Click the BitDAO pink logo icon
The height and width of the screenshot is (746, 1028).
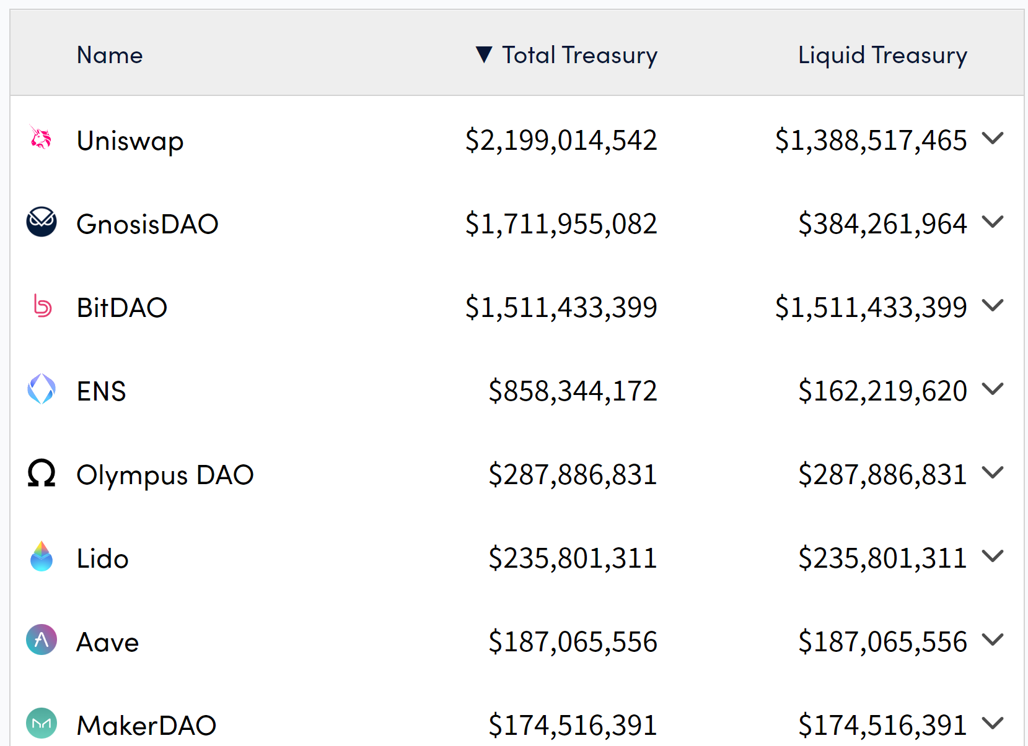pos(42,305)
